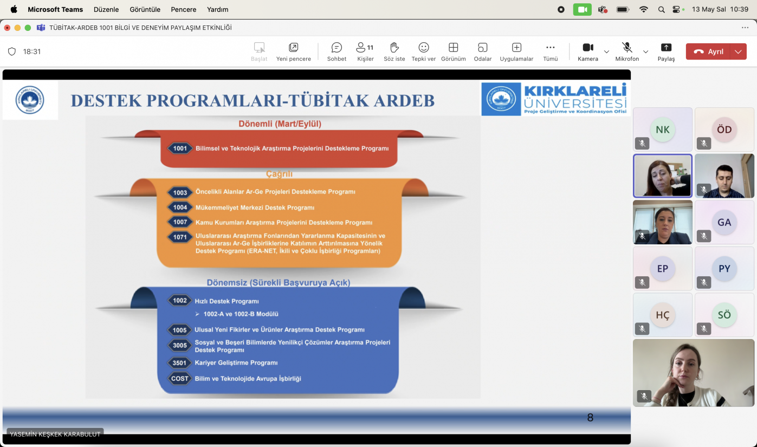Click the large bottom video tile
The width and height of the screenshot is (757, 447).
coord(694,373)
